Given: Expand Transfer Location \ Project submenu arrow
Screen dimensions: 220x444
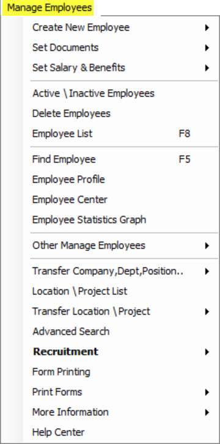Looking at the screenshot, I should 207,311.
